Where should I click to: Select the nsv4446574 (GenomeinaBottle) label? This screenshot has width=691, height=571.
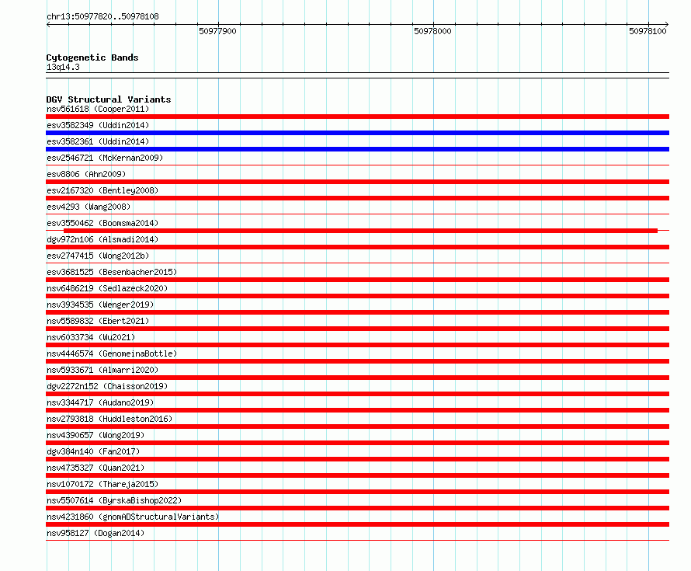(112, 353)
